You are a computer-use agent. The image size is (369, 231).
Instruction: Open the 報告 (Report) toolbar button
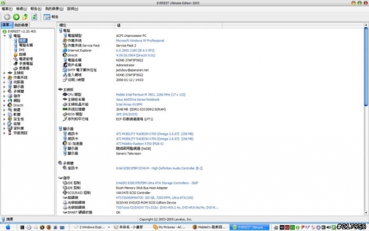pos(51,17)
